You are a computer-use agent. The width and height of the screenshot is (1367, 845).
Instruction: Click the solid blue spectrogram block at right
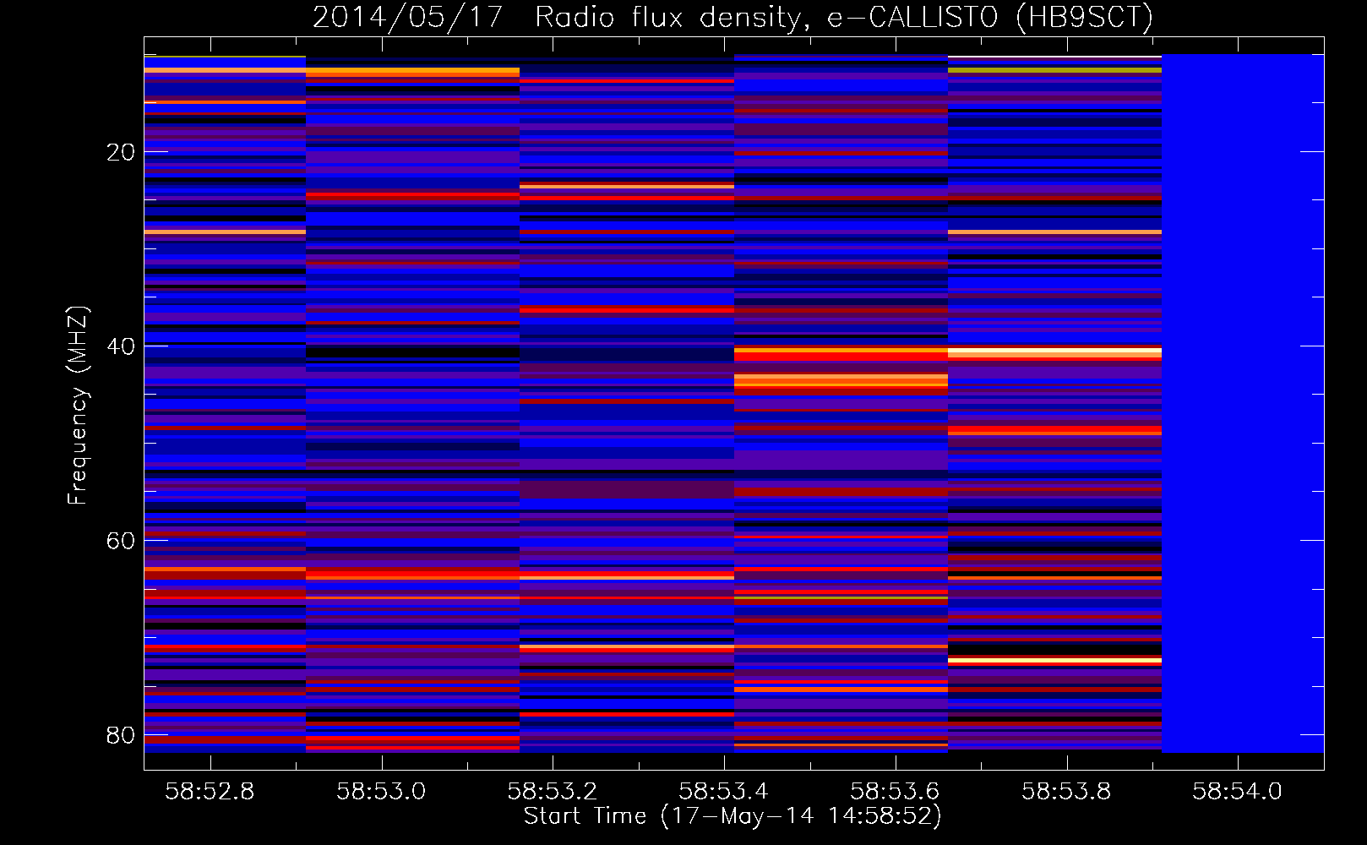[x=1243, y=403]
